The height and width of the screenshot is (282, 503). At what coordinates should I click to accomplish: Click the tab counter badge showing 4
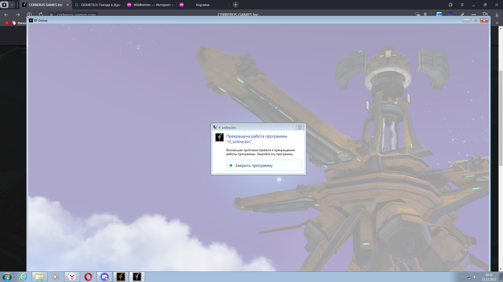(4, 5)
